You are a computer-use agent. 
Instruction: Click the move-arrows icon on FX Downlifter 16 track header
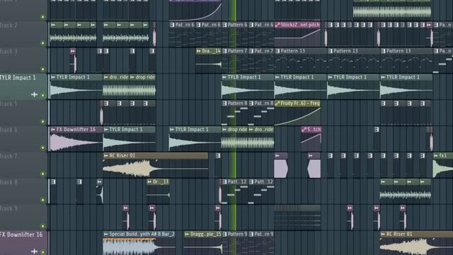[35, 251]
